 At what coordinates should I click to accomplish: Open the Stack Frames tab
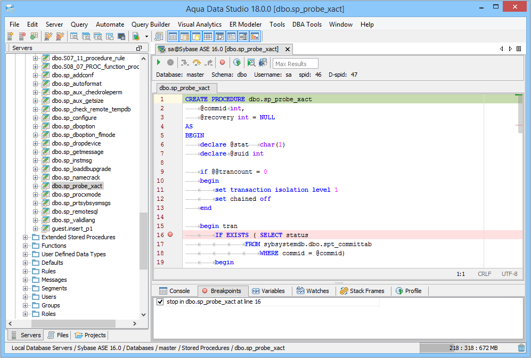tap(362, 291)
